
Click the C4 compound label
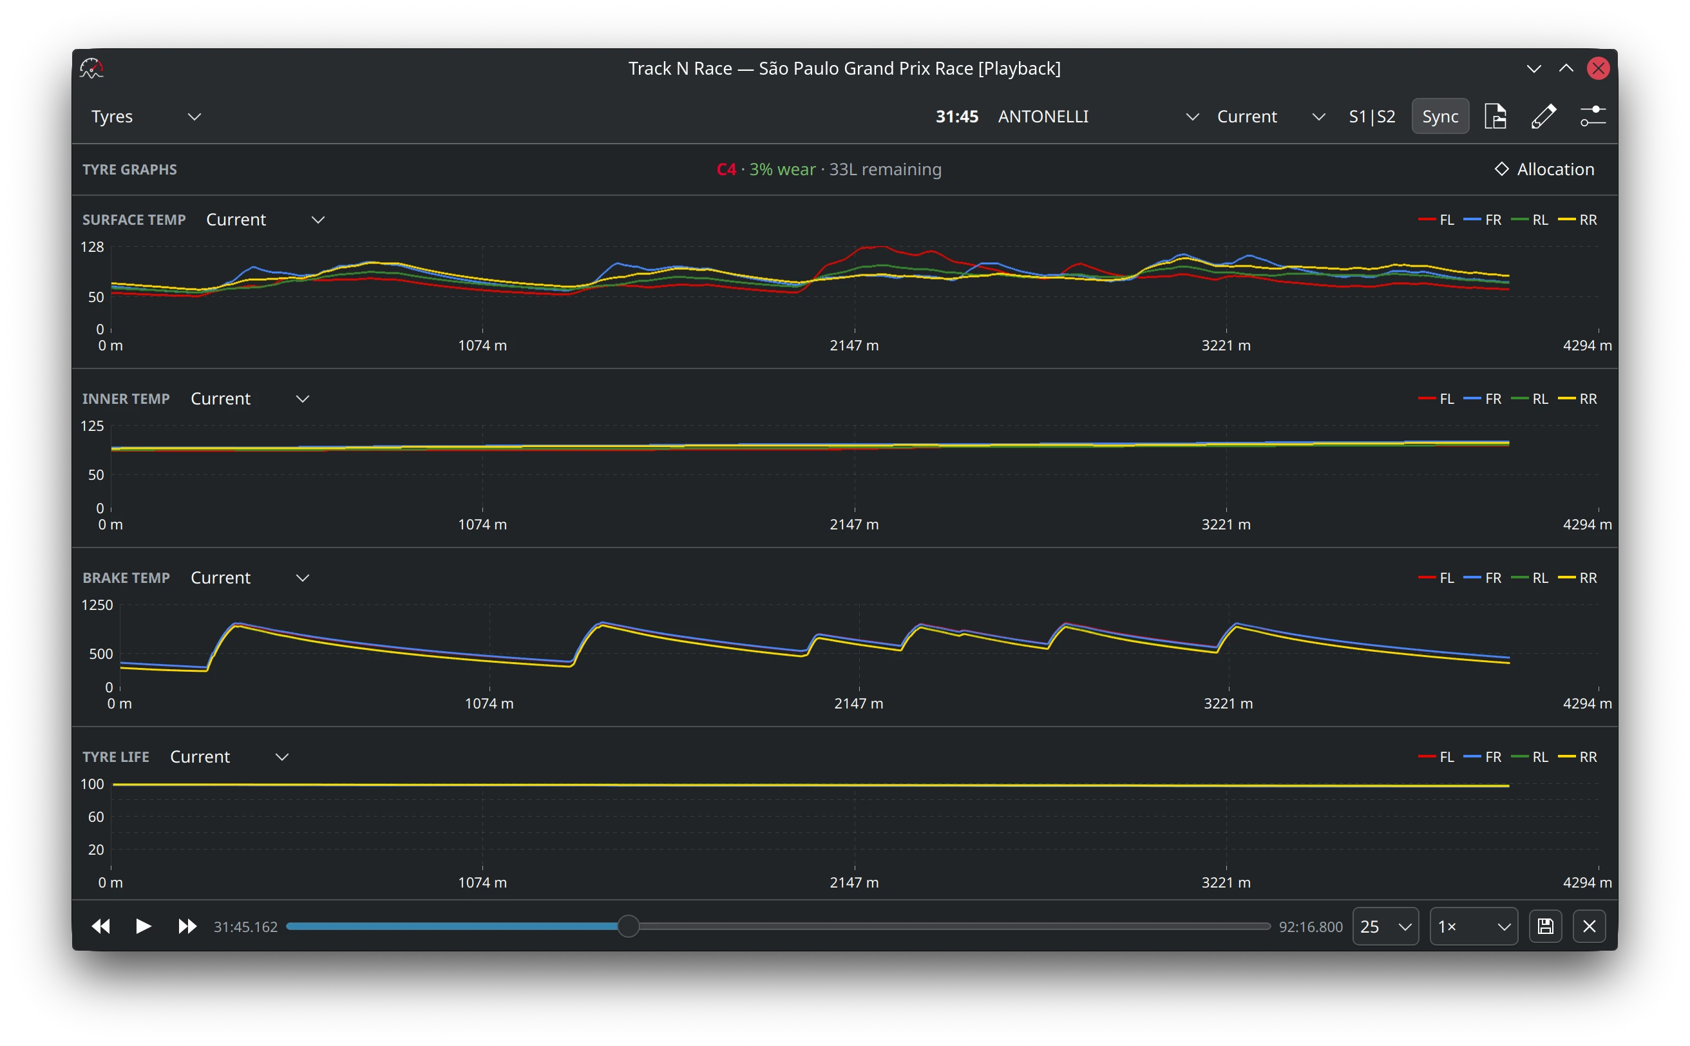point(726,169)
